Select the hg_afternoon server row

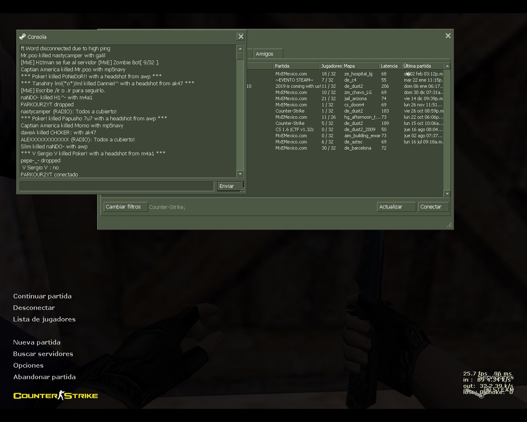click(x=345, y=117)
